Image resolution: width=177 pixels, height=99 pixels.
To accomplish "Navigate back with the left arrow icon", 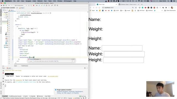I will (x=9, y=5).
